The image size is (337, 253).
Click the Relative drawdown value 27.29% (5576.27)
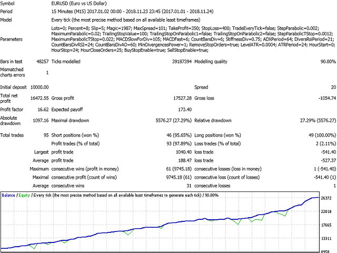coord(318,121)
